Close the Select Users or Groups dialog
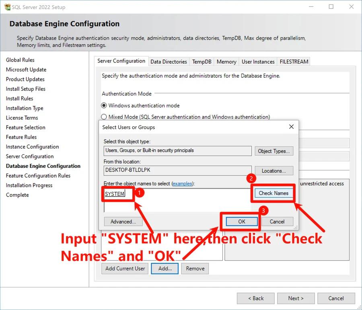Screen dimensions: 362x310 coord(291,126)
